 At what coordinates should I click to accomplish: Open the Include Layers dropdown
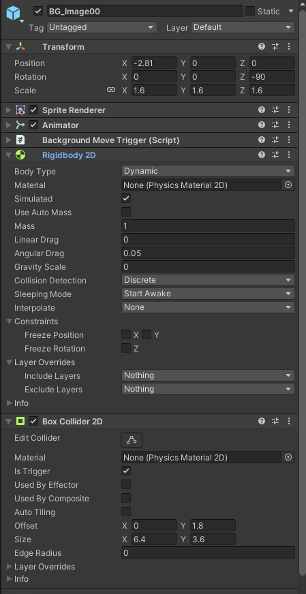pos(208,375)
